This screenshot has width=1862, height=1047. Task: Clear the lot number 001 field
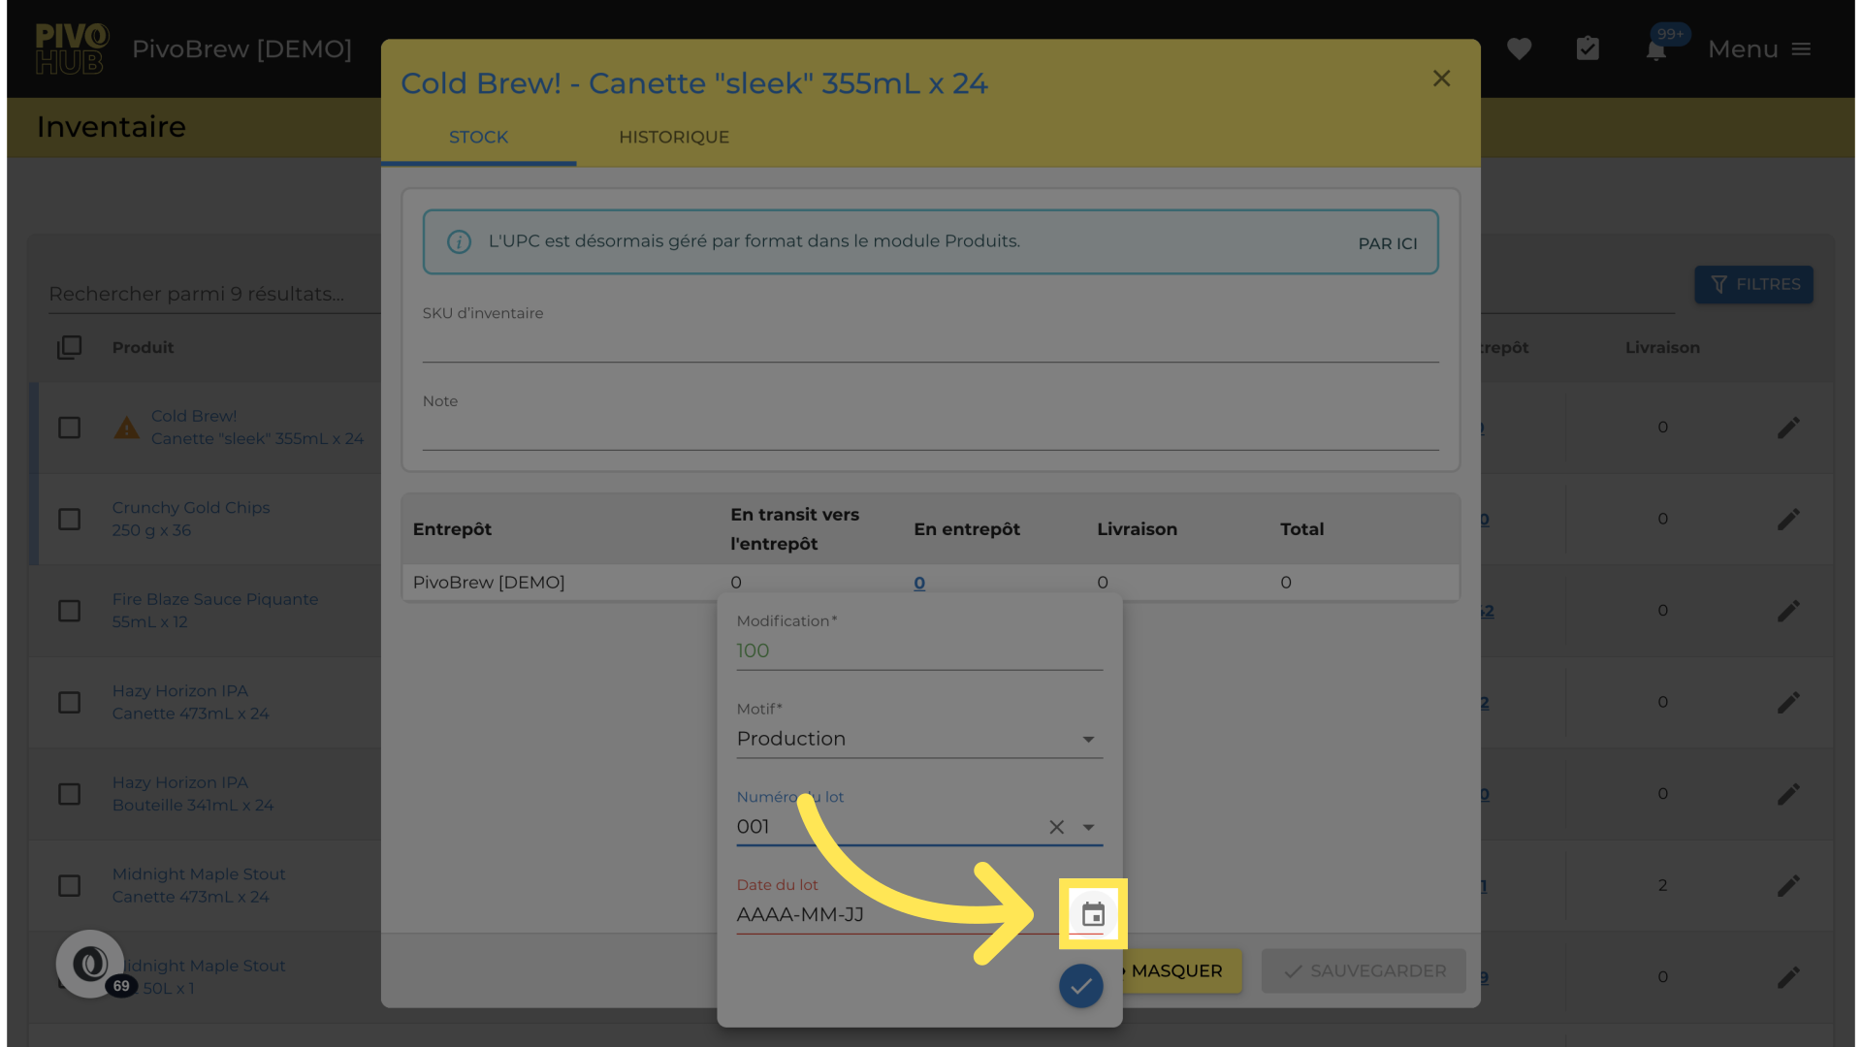click(x=1056, y=827)
